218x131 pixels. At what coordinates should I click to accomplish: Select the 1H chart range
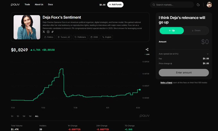point(12,116)
